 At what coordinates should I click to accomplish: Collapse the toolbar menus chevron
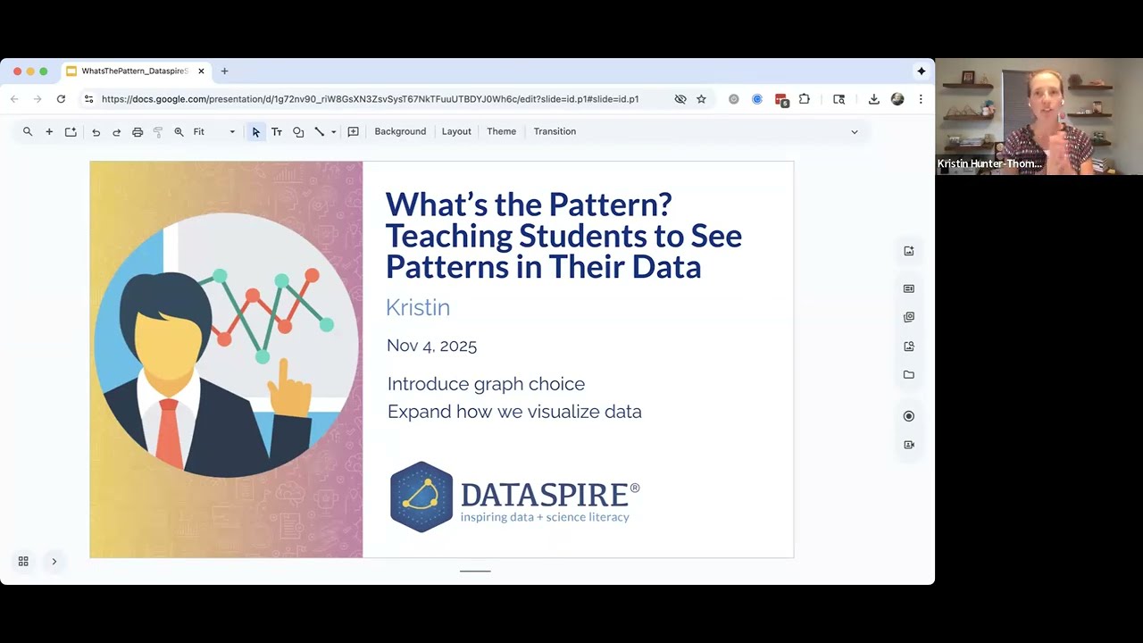[854, 131]
